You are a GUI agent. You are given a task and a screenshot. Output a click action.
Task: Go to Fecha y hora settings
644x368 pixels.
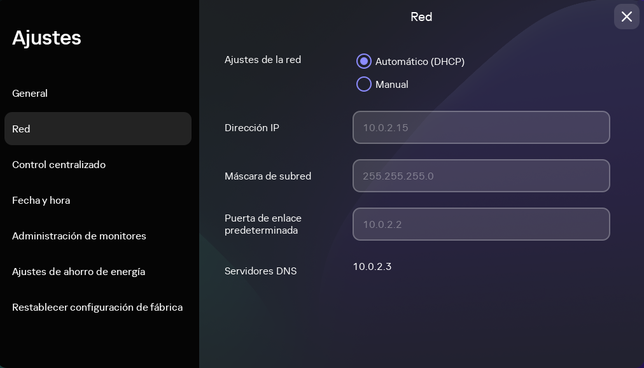pos(42,200)
